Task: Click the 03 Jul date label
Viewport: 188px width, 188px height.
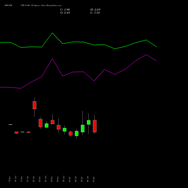Action: [x=82, y=179]
